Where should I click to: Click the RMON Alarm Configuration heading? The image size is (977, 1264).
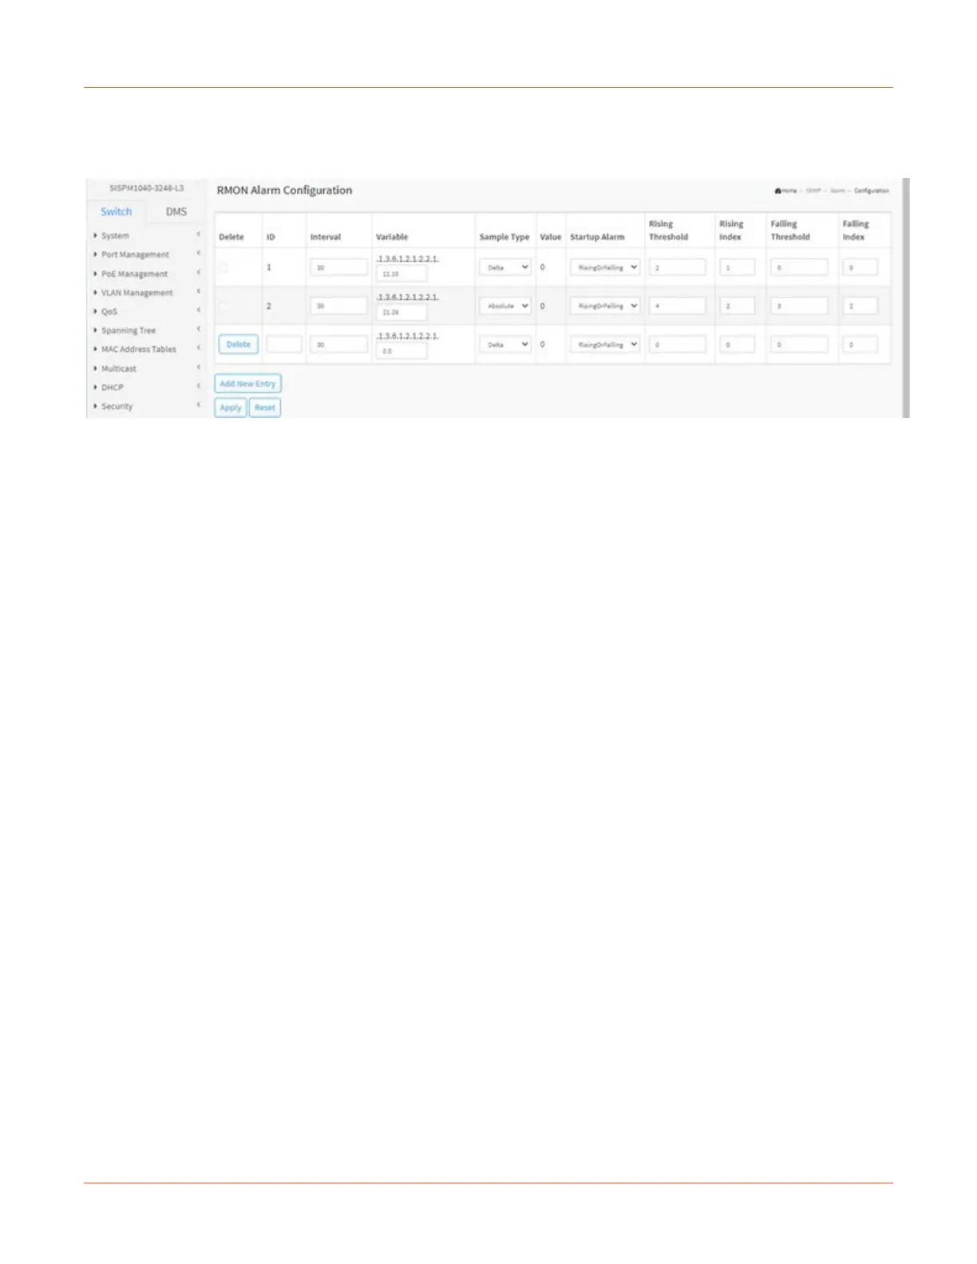click(x=284, y=190)
